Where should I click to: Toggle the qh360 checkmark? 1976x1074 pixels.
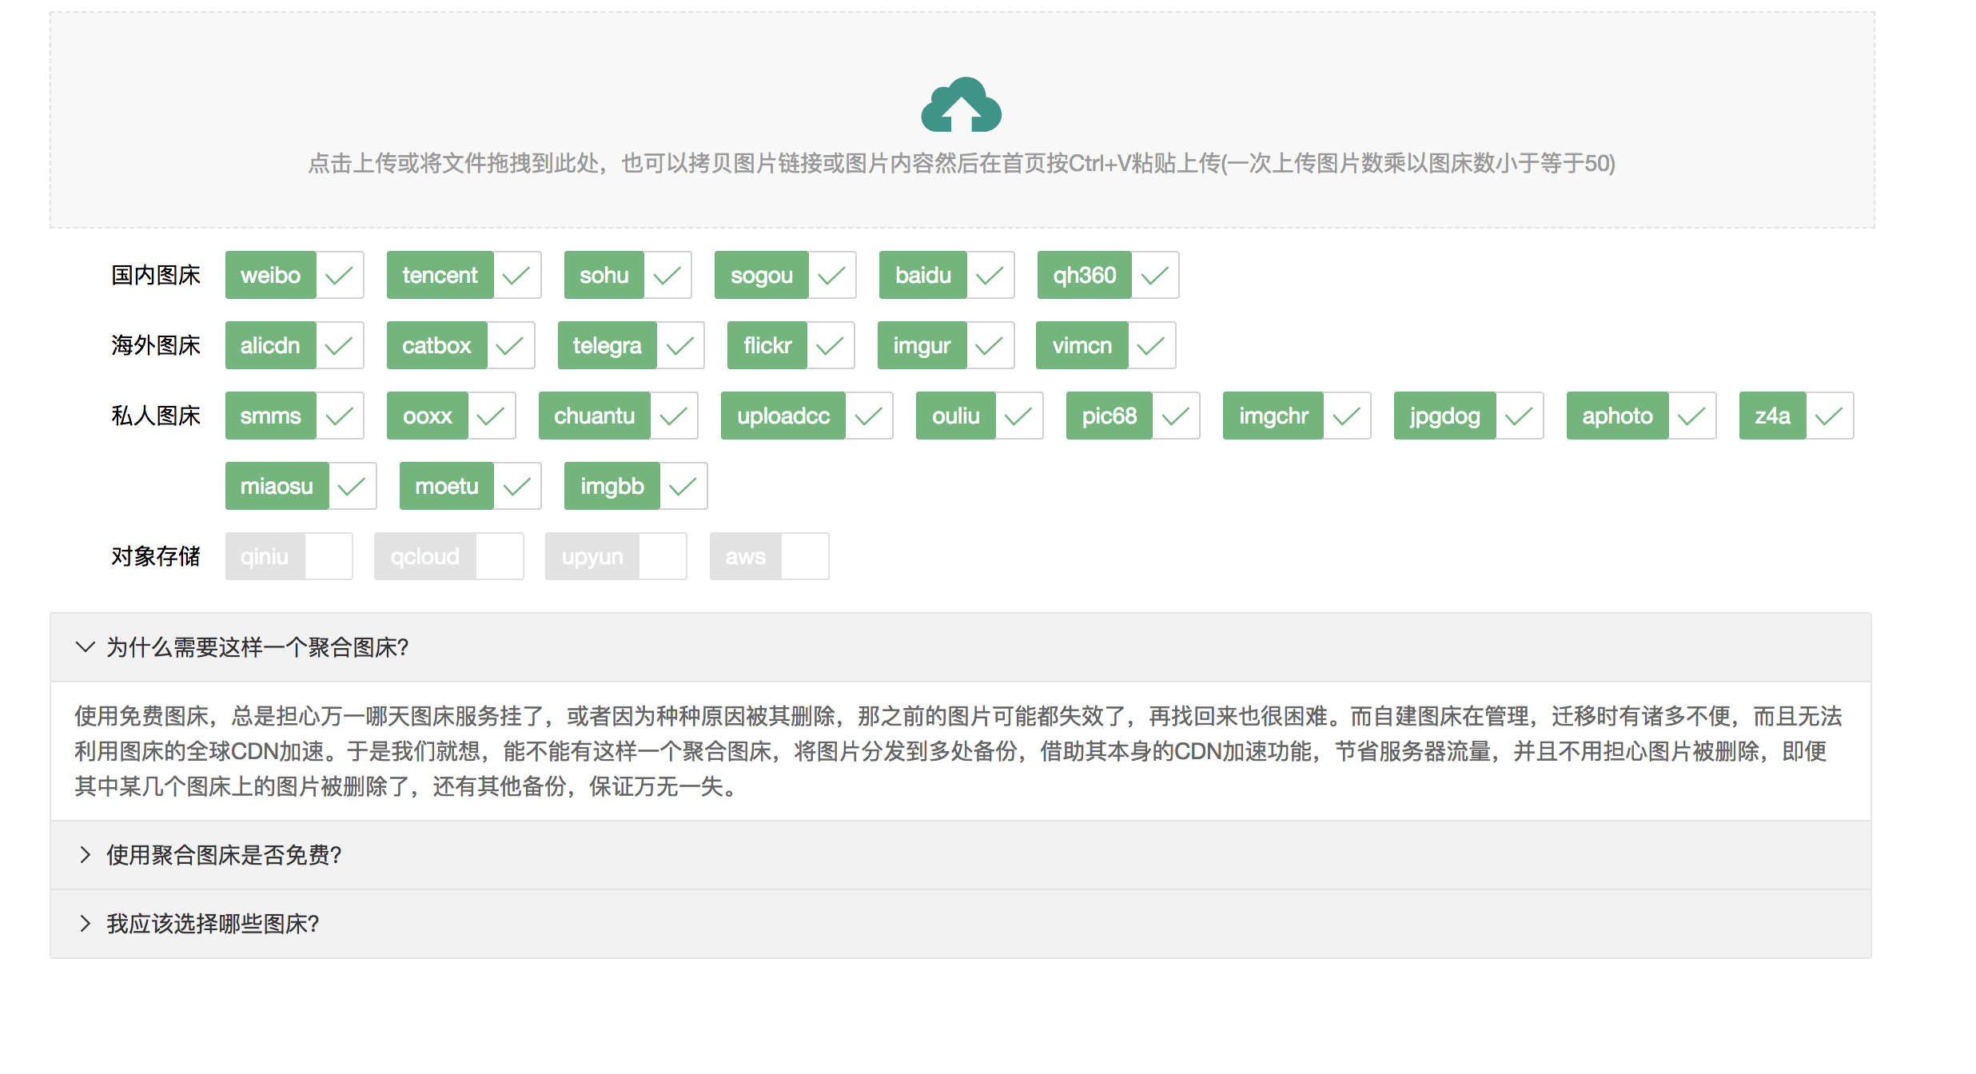pos(1154,275)
